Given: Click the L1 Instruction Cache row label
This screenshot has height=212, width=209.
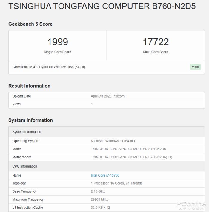Looking at the screenshot, I should 27,208.
